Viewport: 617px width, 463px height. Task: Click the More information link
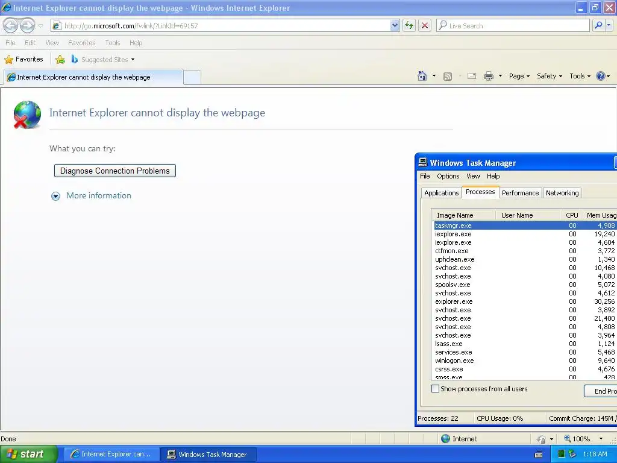tap(99, 196)
